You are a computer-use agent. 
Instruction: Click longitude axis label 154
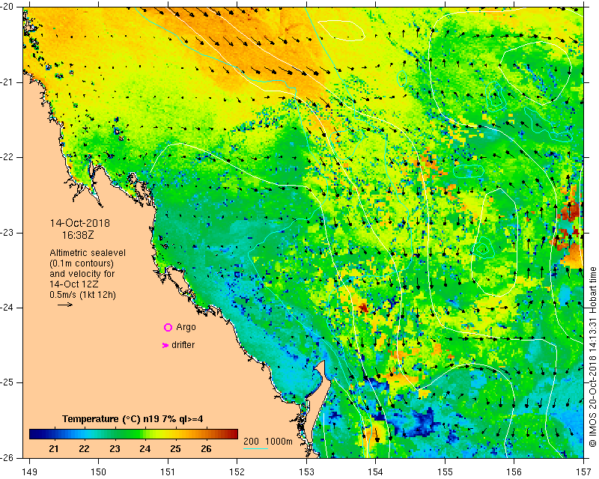(376, 472)
